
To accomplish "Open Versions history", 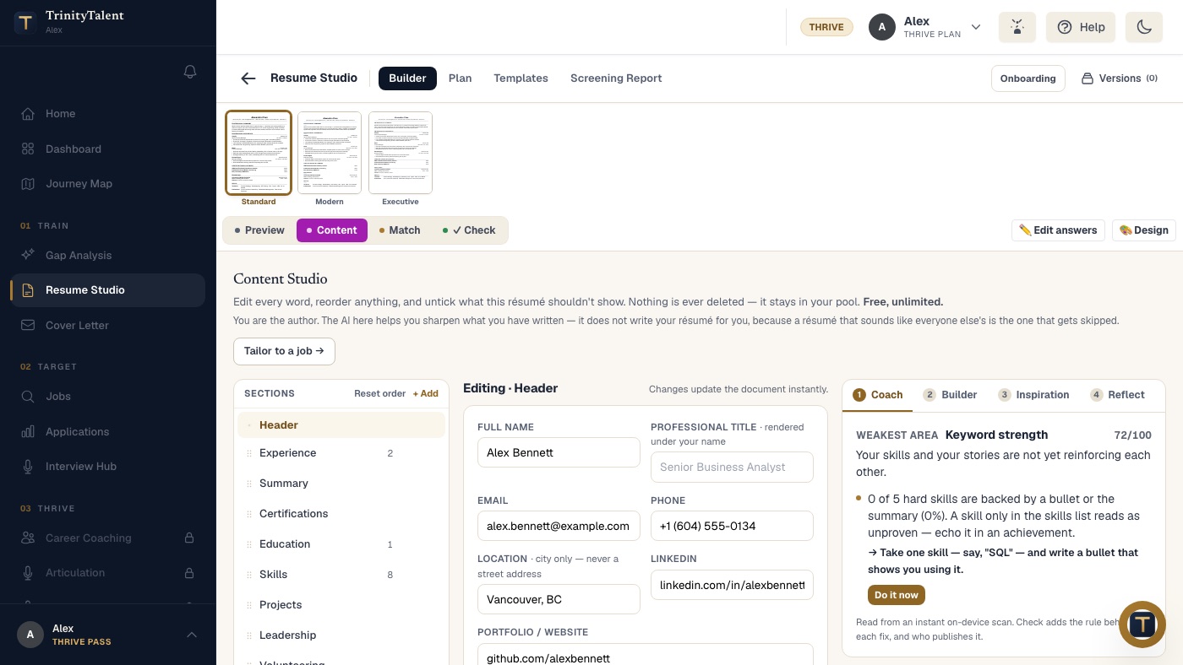I will point(1119,78).
